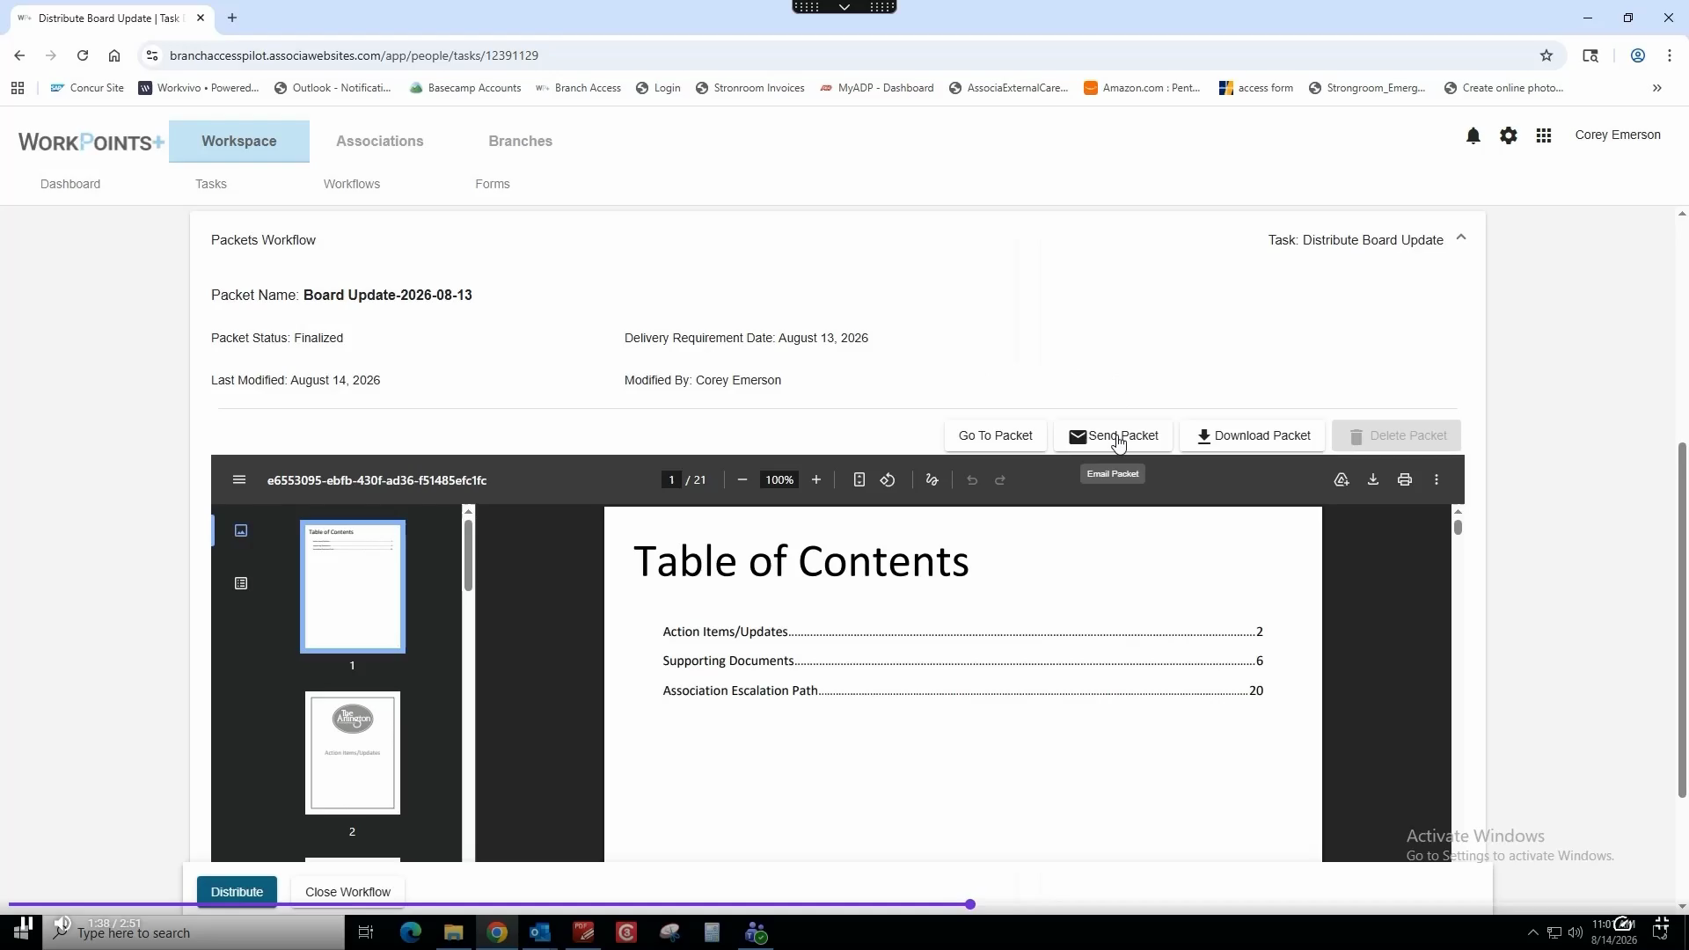Click Action Items/Updates contents entry
Viewport: 1689px width, 950px height.
(962, 632)
